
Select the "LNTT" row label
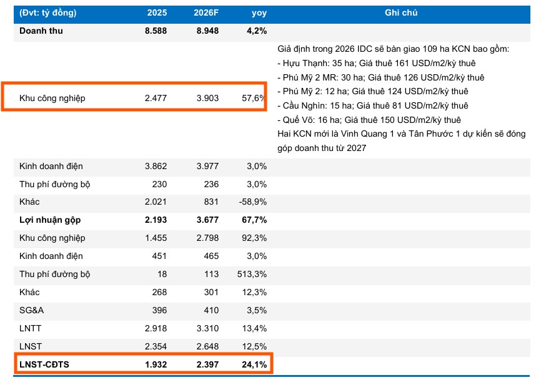click(30, 328)
